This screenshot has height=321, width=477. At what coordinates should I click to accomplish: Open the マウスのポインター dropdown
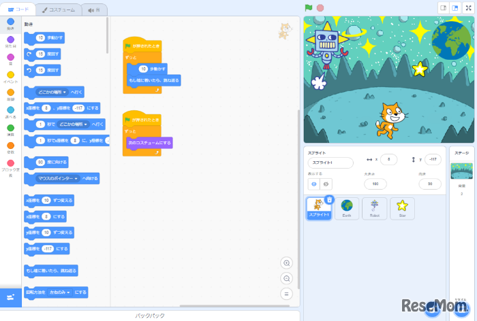tap(58, 178)
